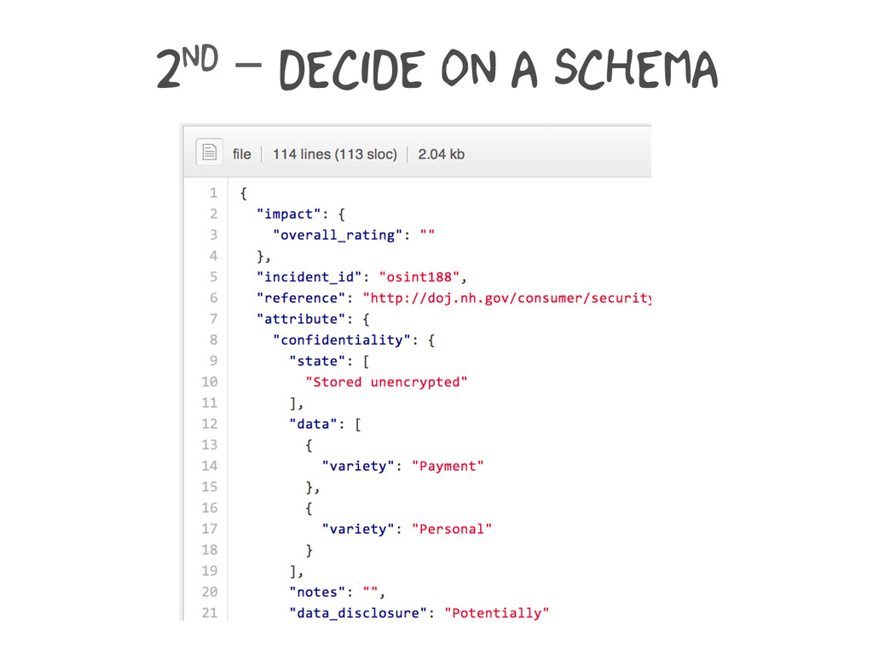Jump to line number 1
Screen dimensions: 873x655
[213, 193]
